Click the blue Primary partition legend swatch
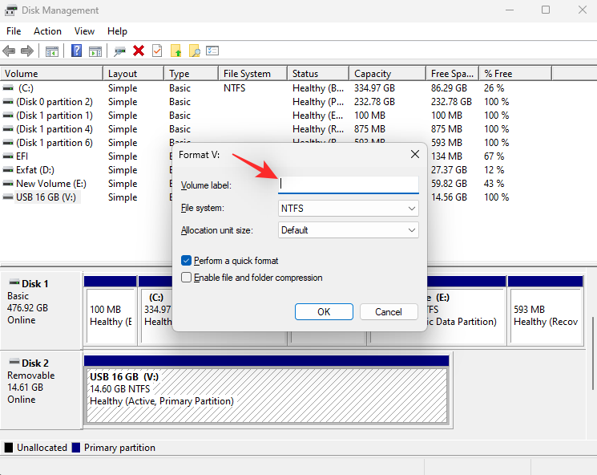597x475 pixels. point(76,448)
